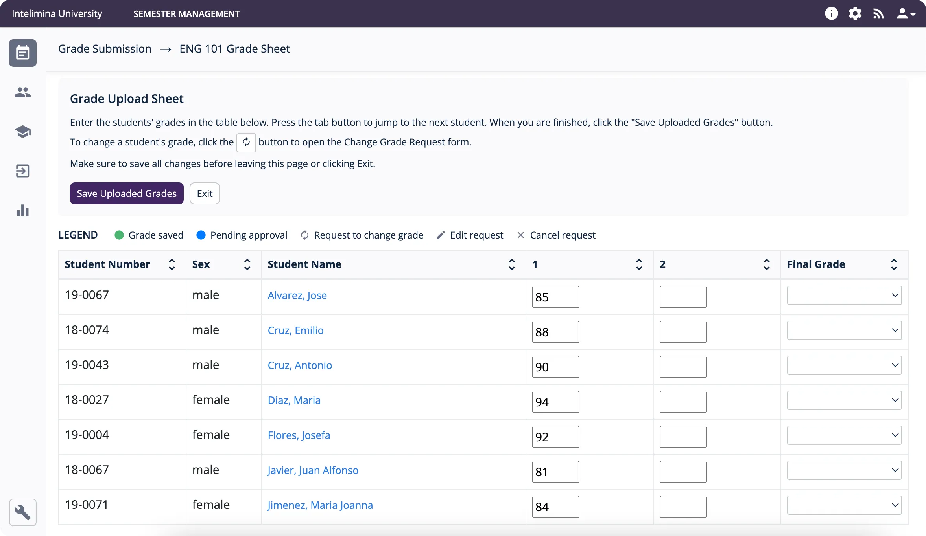This screenshot has width=926, height=536.
Task: Click the arrow-in-box sidebar icon
Action: (x=23, y=171)
